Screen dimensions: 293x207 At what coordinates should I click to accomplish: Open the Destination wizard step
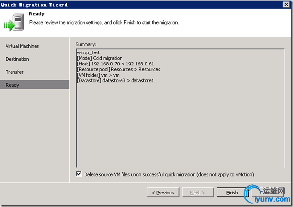[17, 59]
